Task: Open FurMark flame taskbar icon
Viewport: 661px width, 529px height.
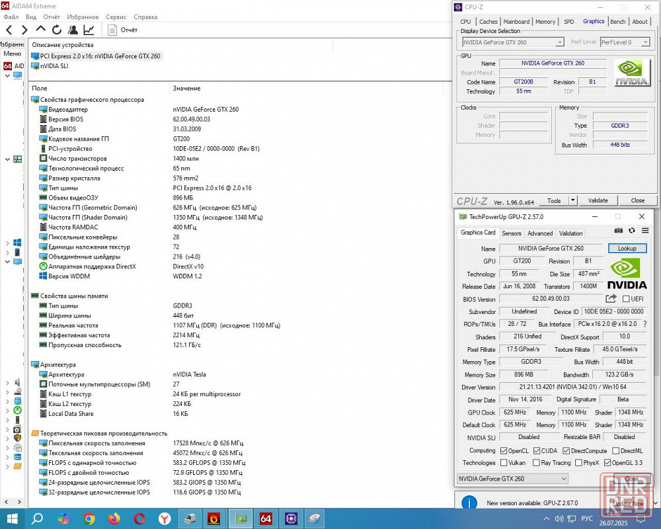Action: pyautogui.click(x=214, y=518)
